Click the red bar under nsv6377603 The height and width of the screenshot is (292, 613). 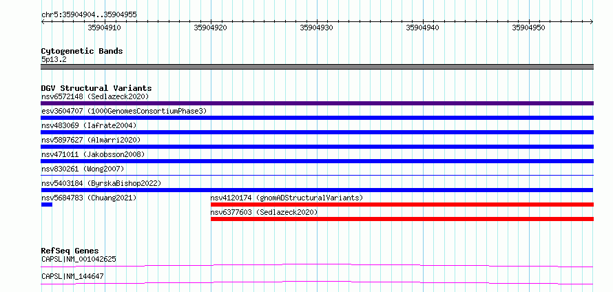402,219
